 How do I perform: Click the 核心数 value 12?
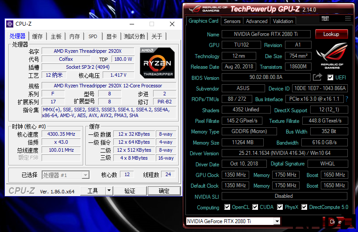127,174
